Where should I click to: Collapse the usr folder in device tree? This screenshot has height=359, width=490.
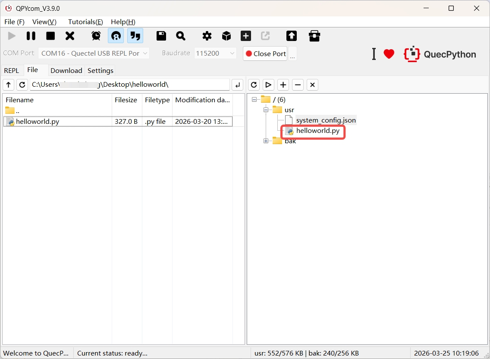[266, 110]
